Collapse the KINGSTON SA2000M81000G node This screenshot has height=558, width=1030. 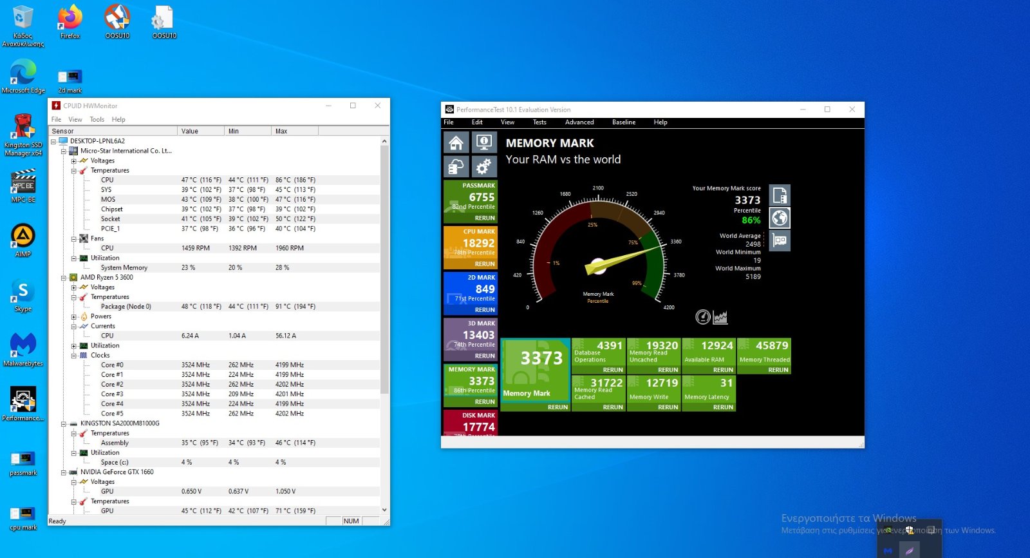[64, 424]
